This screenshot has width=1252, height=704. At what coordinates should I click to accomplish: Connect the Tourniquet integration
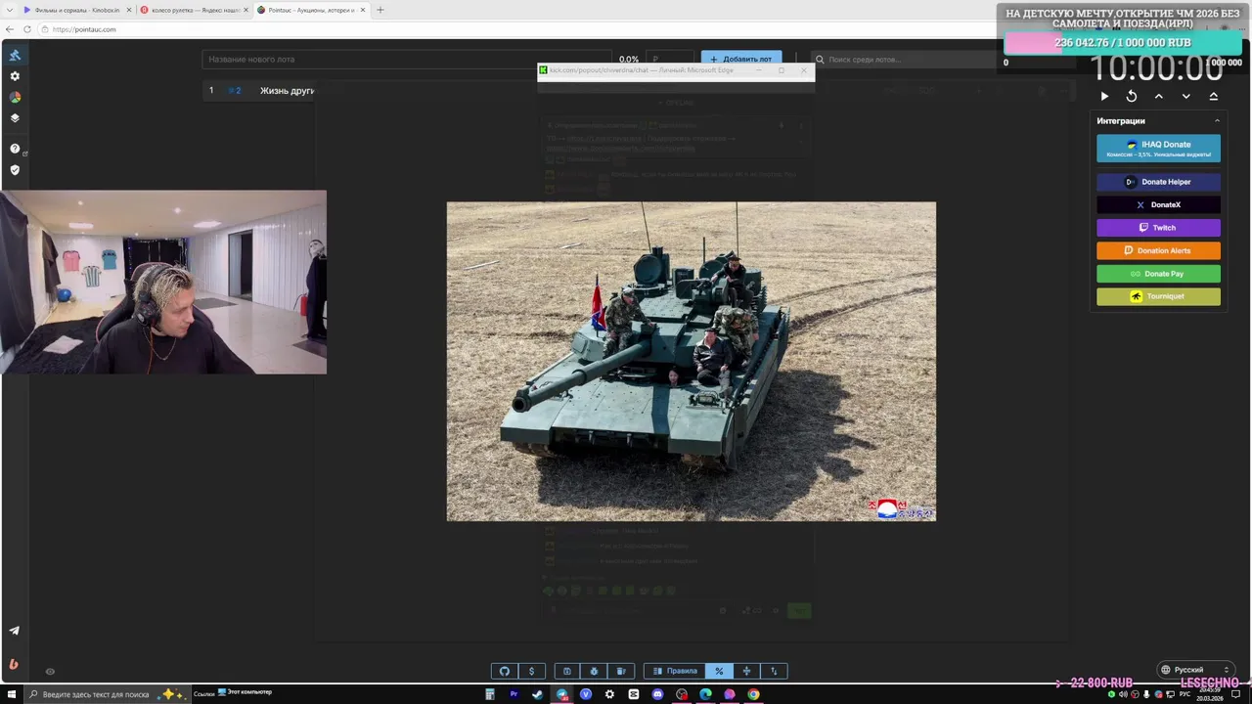click(1158, 296)
